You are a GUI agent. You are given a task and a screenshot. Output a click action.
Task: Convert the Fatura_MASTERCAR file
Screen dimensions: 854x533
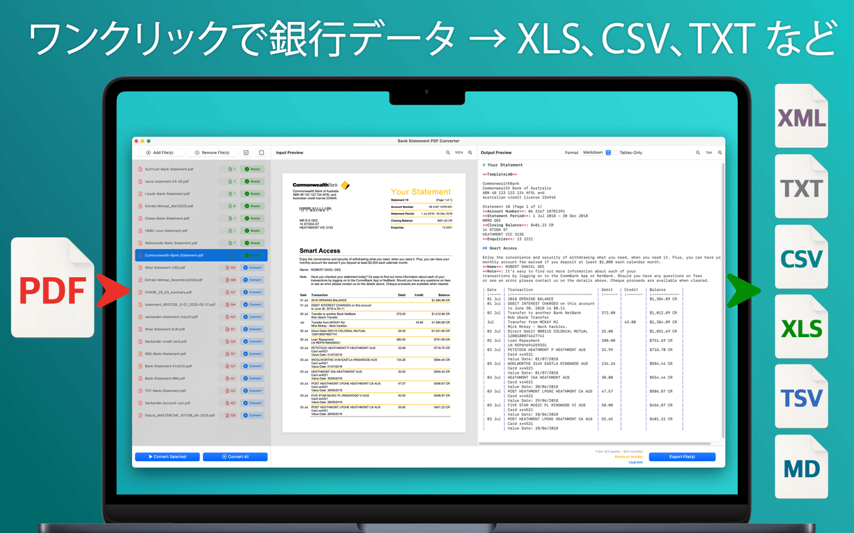point(253,415)
